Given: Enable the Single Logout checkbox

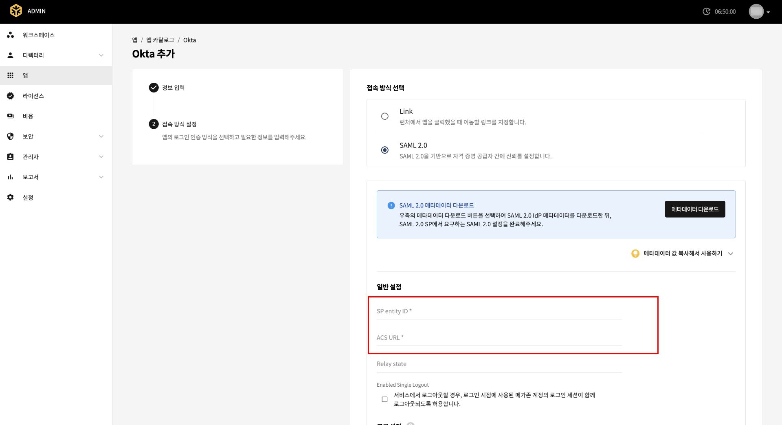Looking at the screenshot, I should pos(384,399).
